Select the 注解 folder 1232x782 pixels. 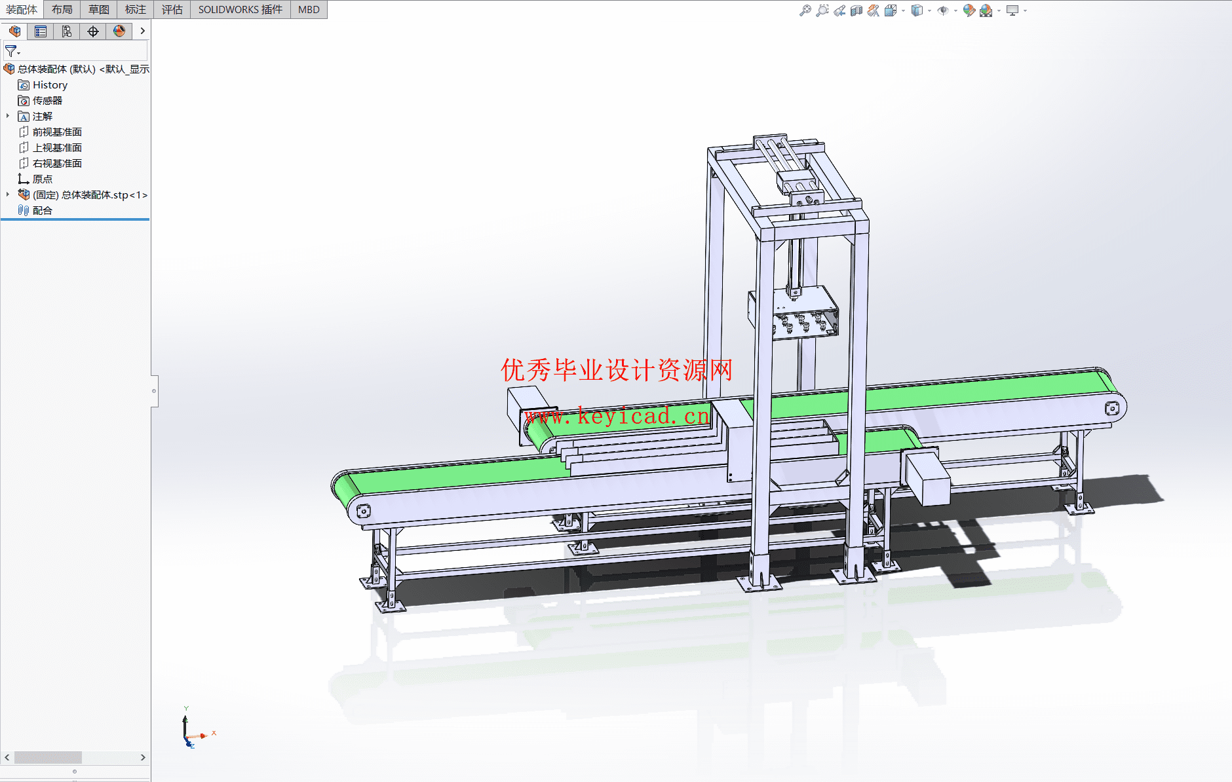[x=43, y=116]
